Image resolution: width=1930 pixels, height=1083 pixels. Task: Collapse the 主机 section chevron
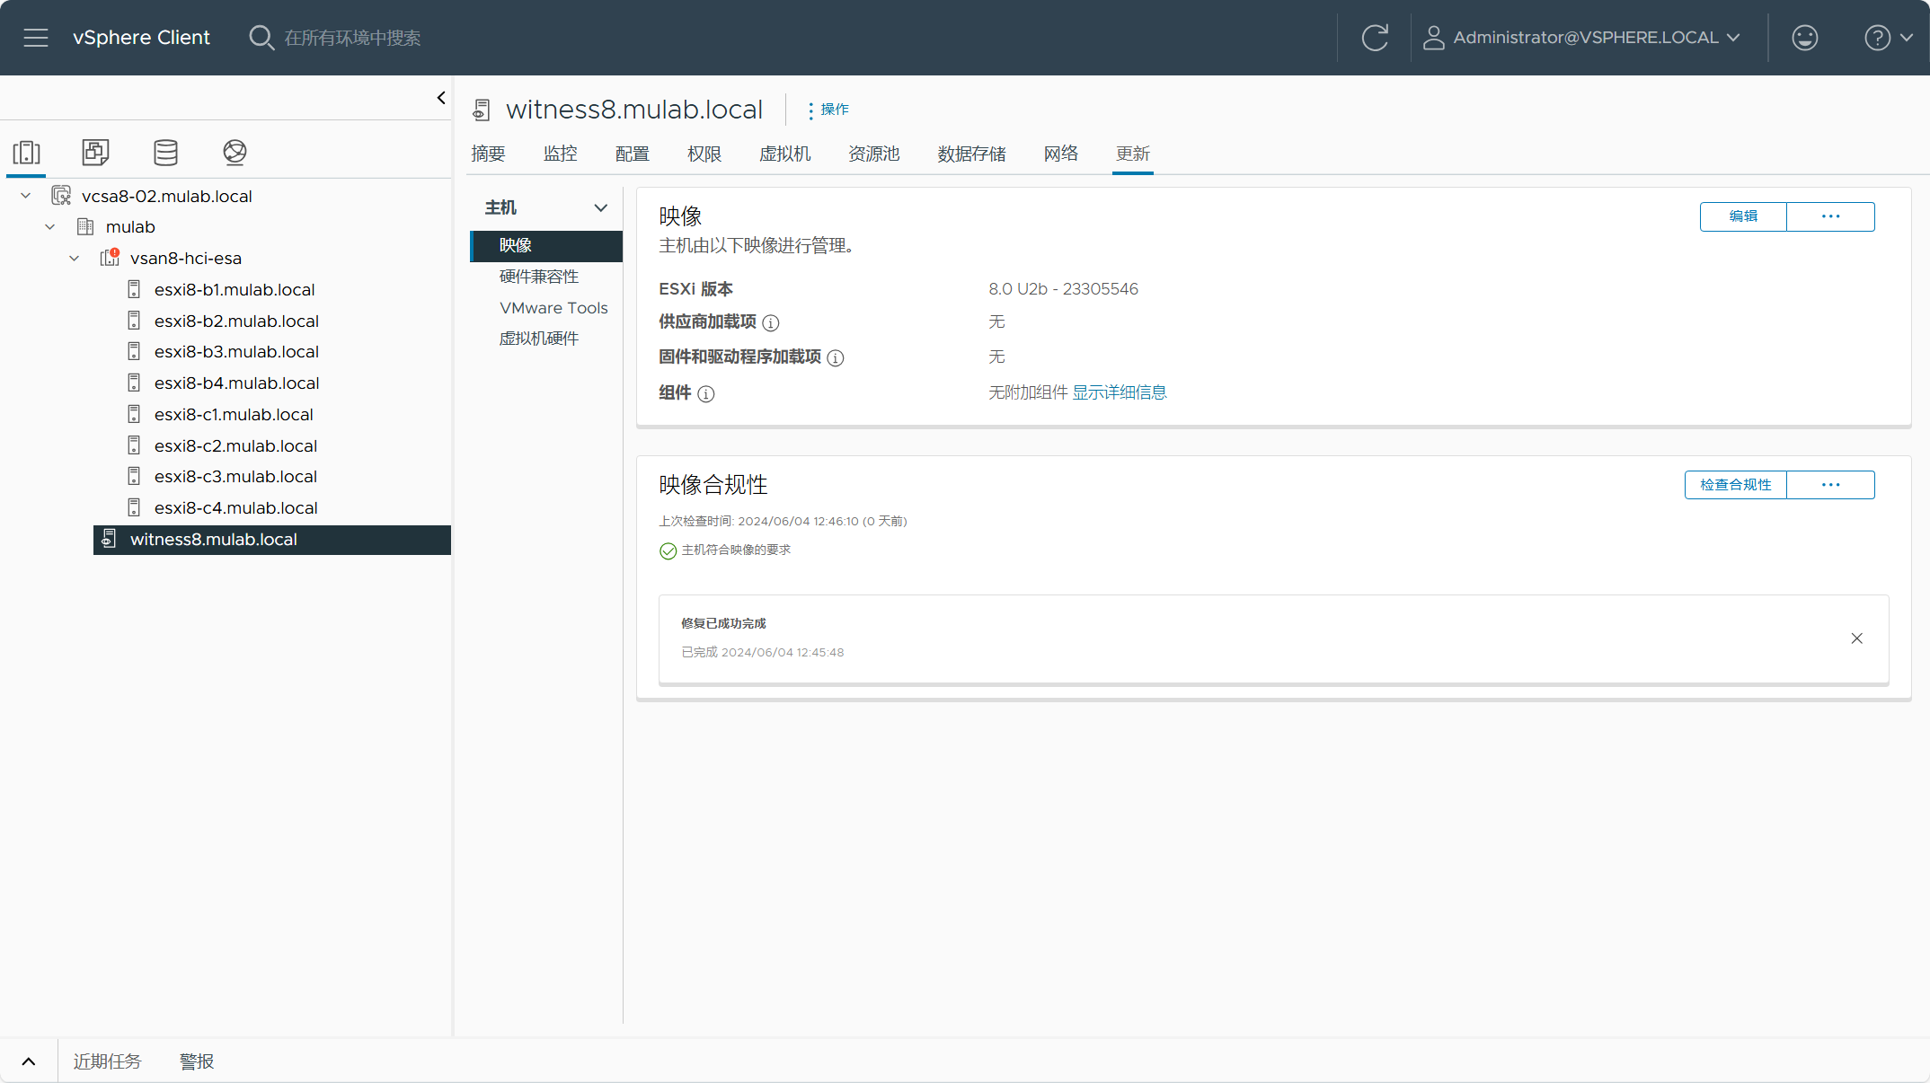click(x=601, y=207)
